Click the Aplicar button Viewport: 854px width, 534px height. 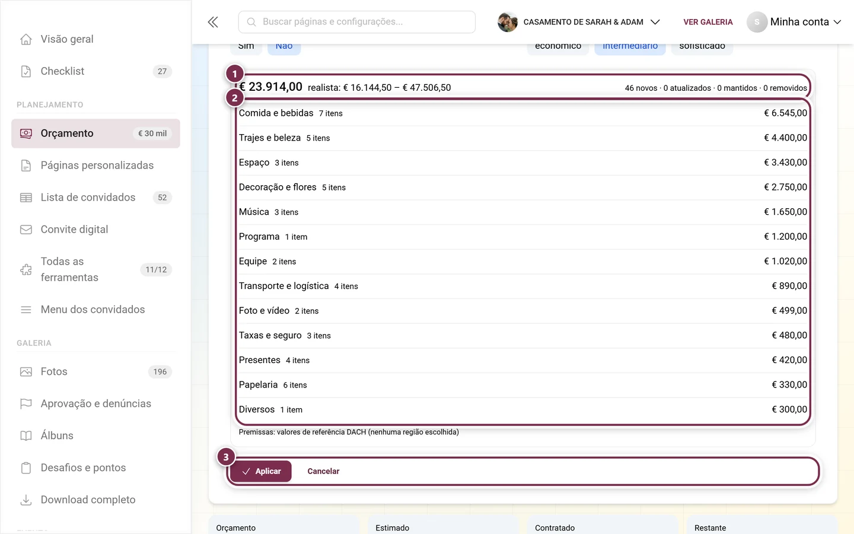click(x=261, y=471)
